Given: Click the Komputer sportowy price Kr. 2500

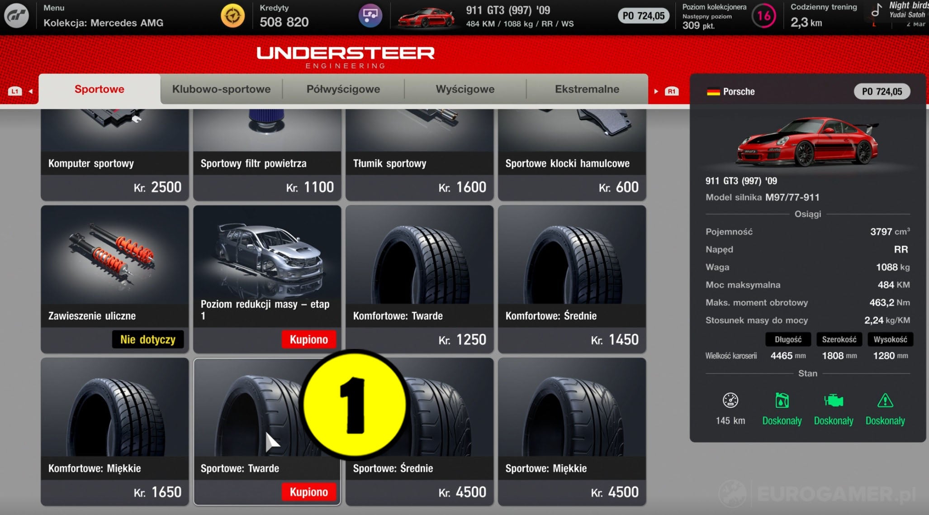Looking at the screenshot, I should tap(157, 187).
